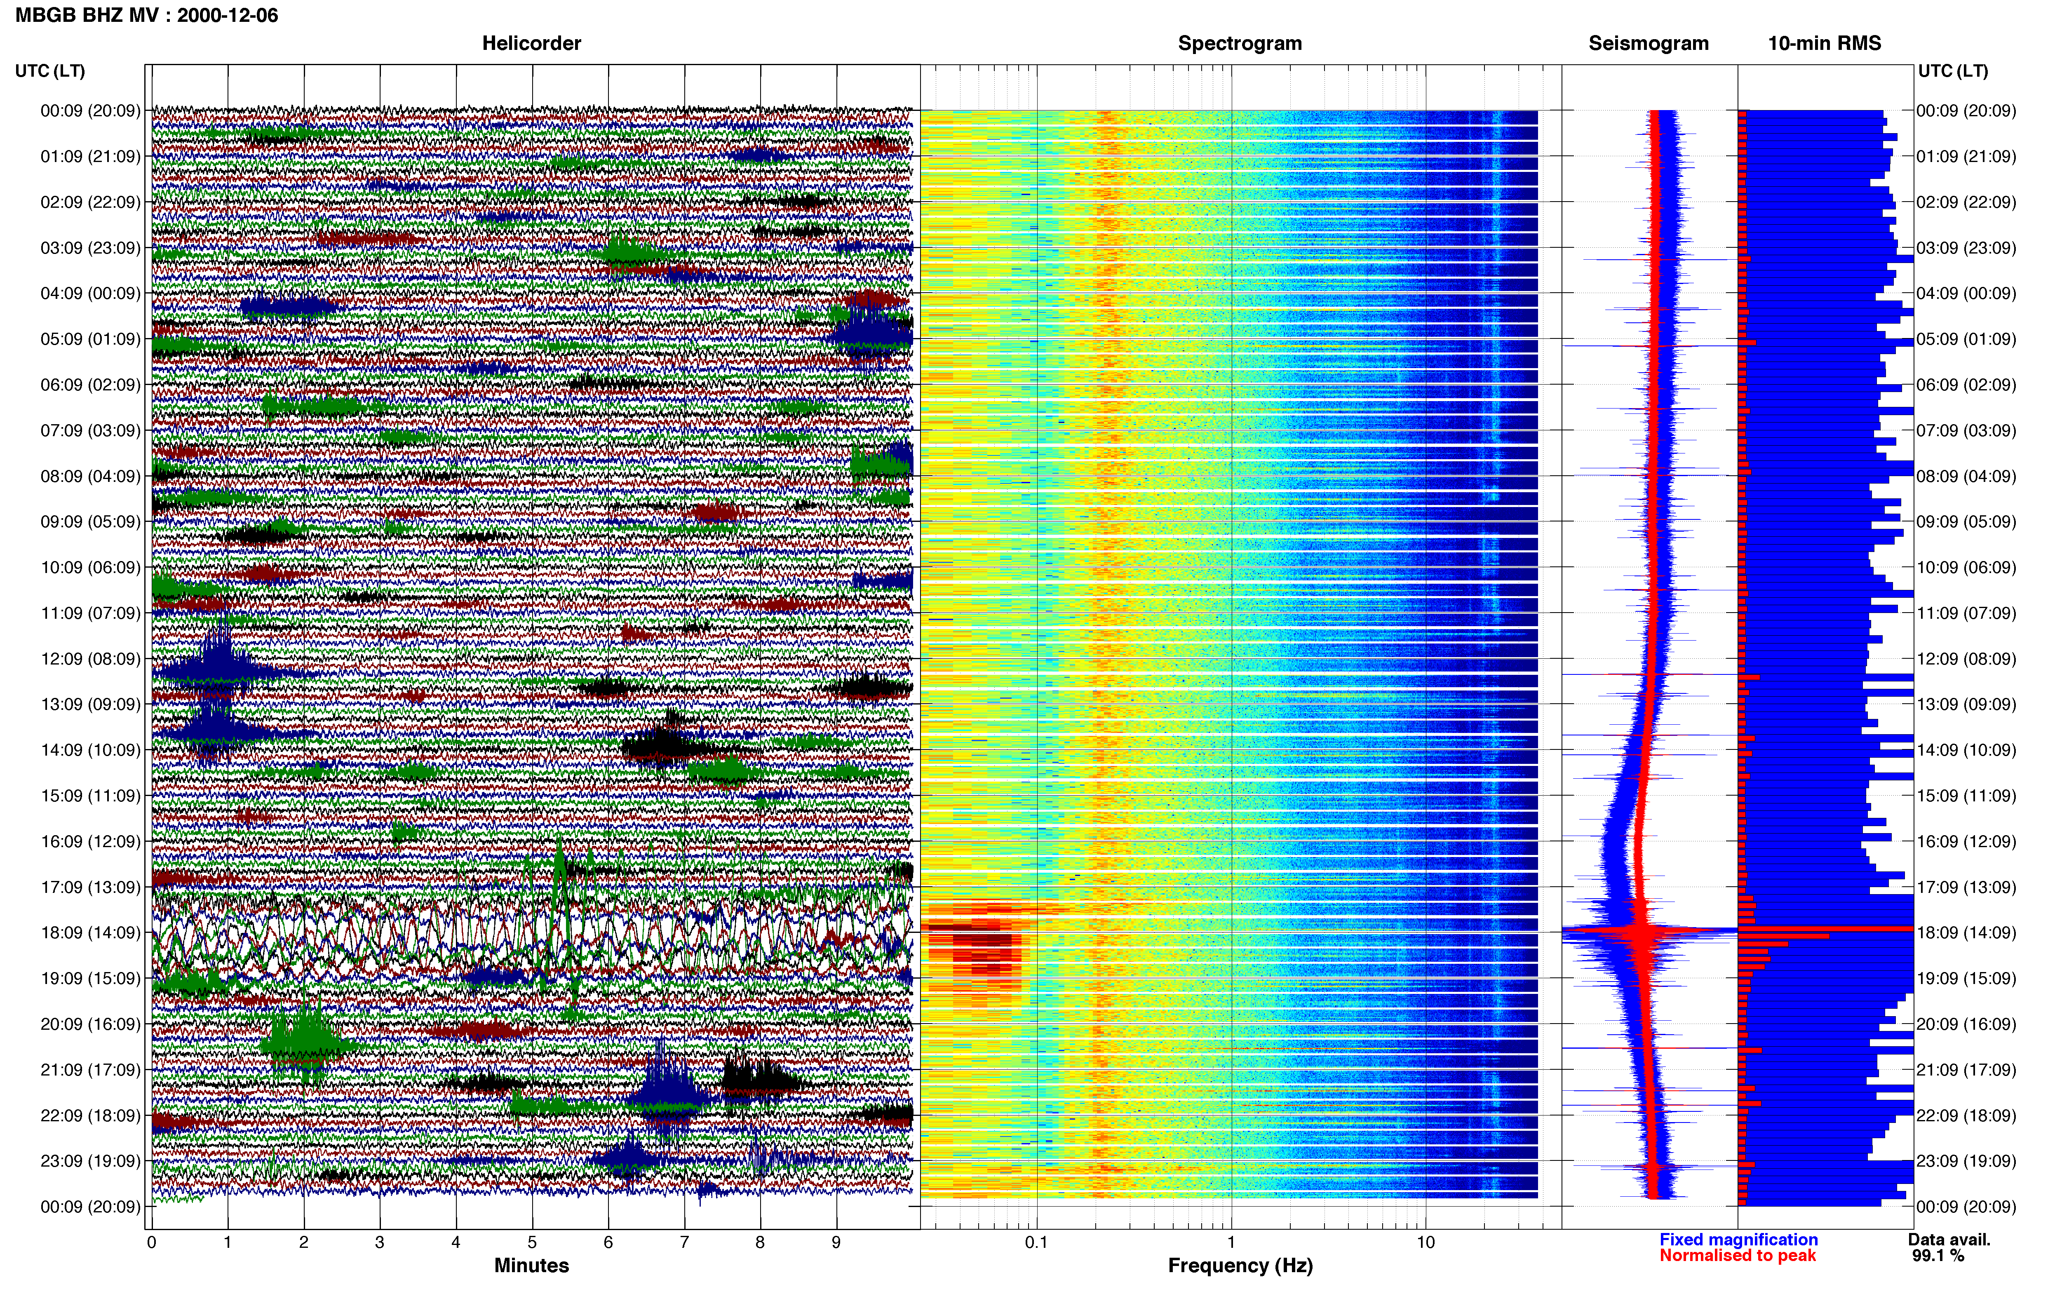Click left time label '23:09 (19:09)'
Image resolution: width=2069 pixels, height=1294 pixels.
pos(90,1161)
